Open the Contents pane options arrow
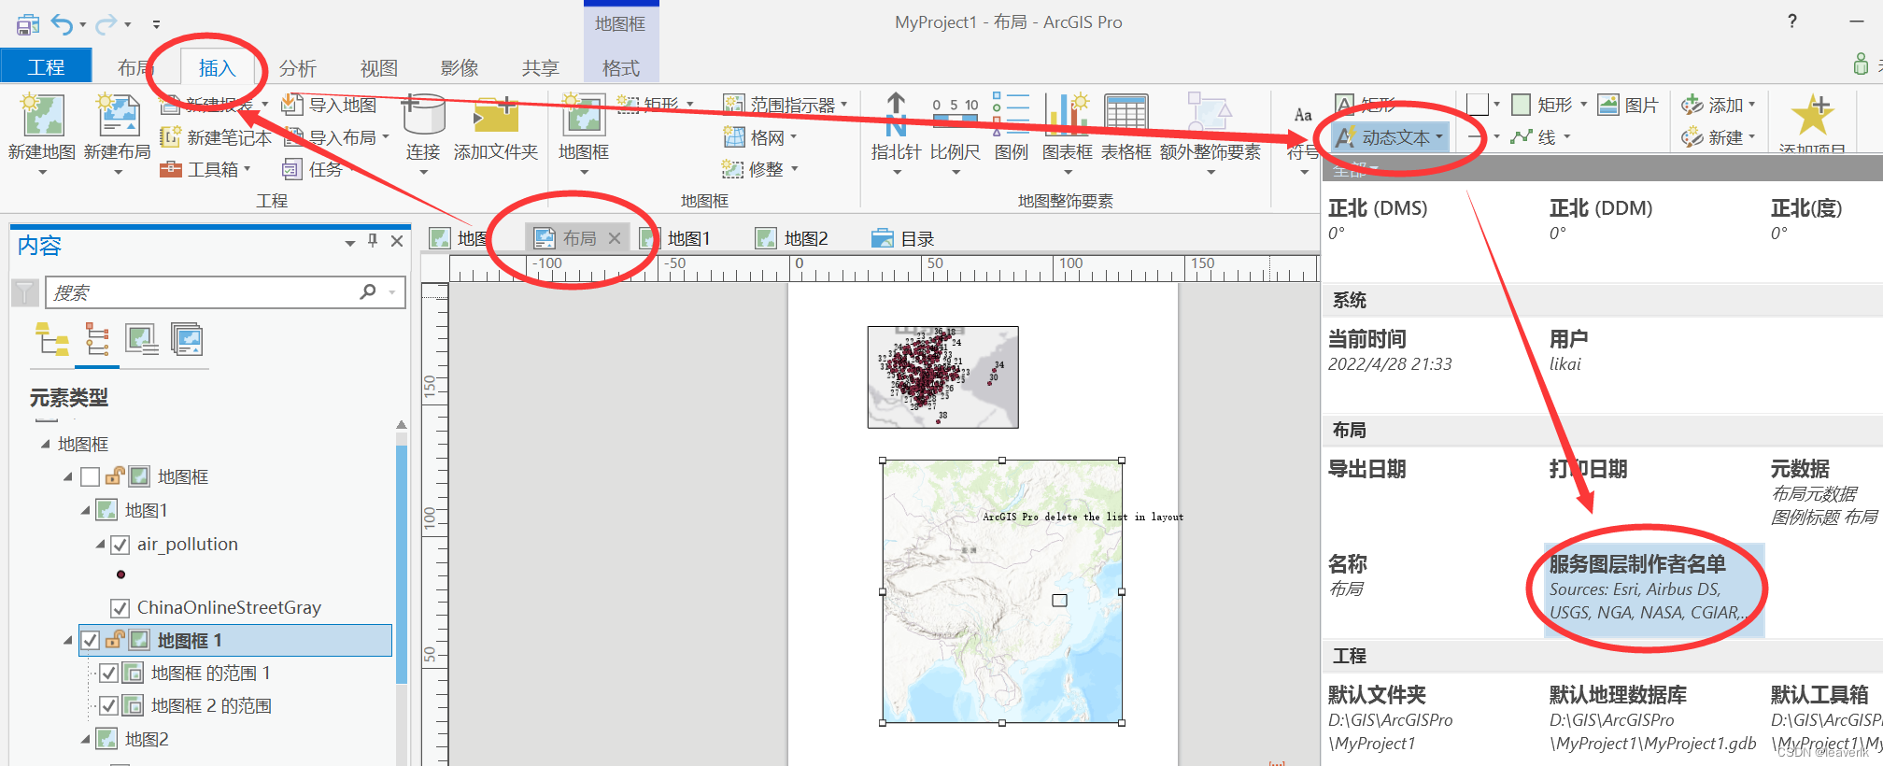Screen dimensions: 1883x766 click(350, 242)
